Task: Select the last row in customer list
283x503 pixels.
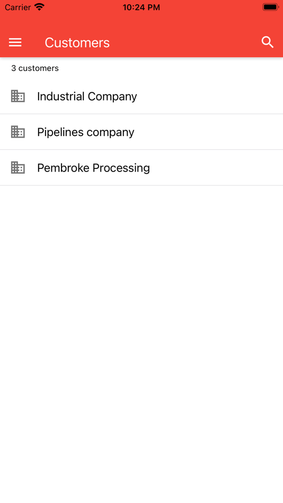Action: (x=141, y=167)
